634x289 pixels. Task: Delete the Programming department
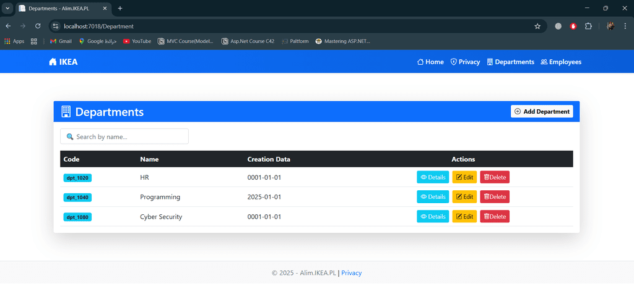[495, 197]
